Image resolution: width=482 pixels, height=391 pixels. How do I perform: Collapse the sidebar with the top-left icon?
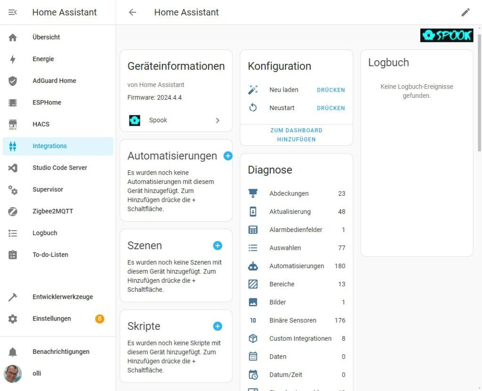coord(12,12)
